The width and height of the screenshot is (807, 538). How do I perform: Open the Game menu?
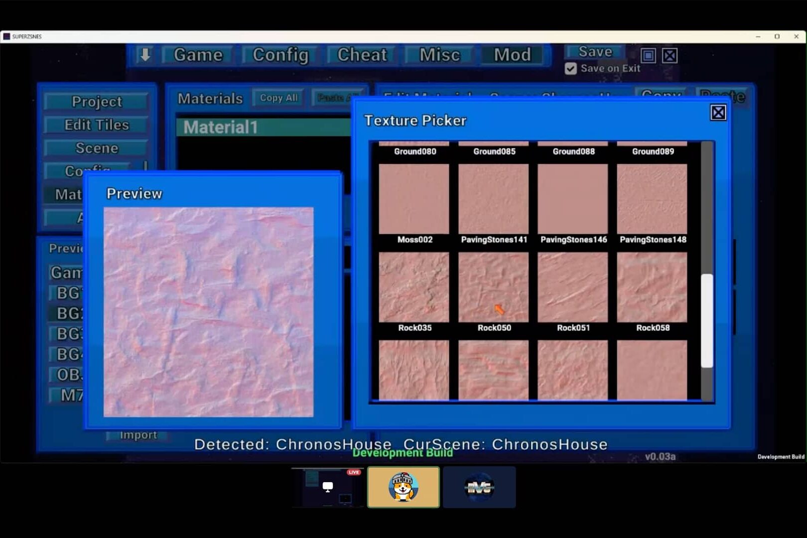click(197, 55)
